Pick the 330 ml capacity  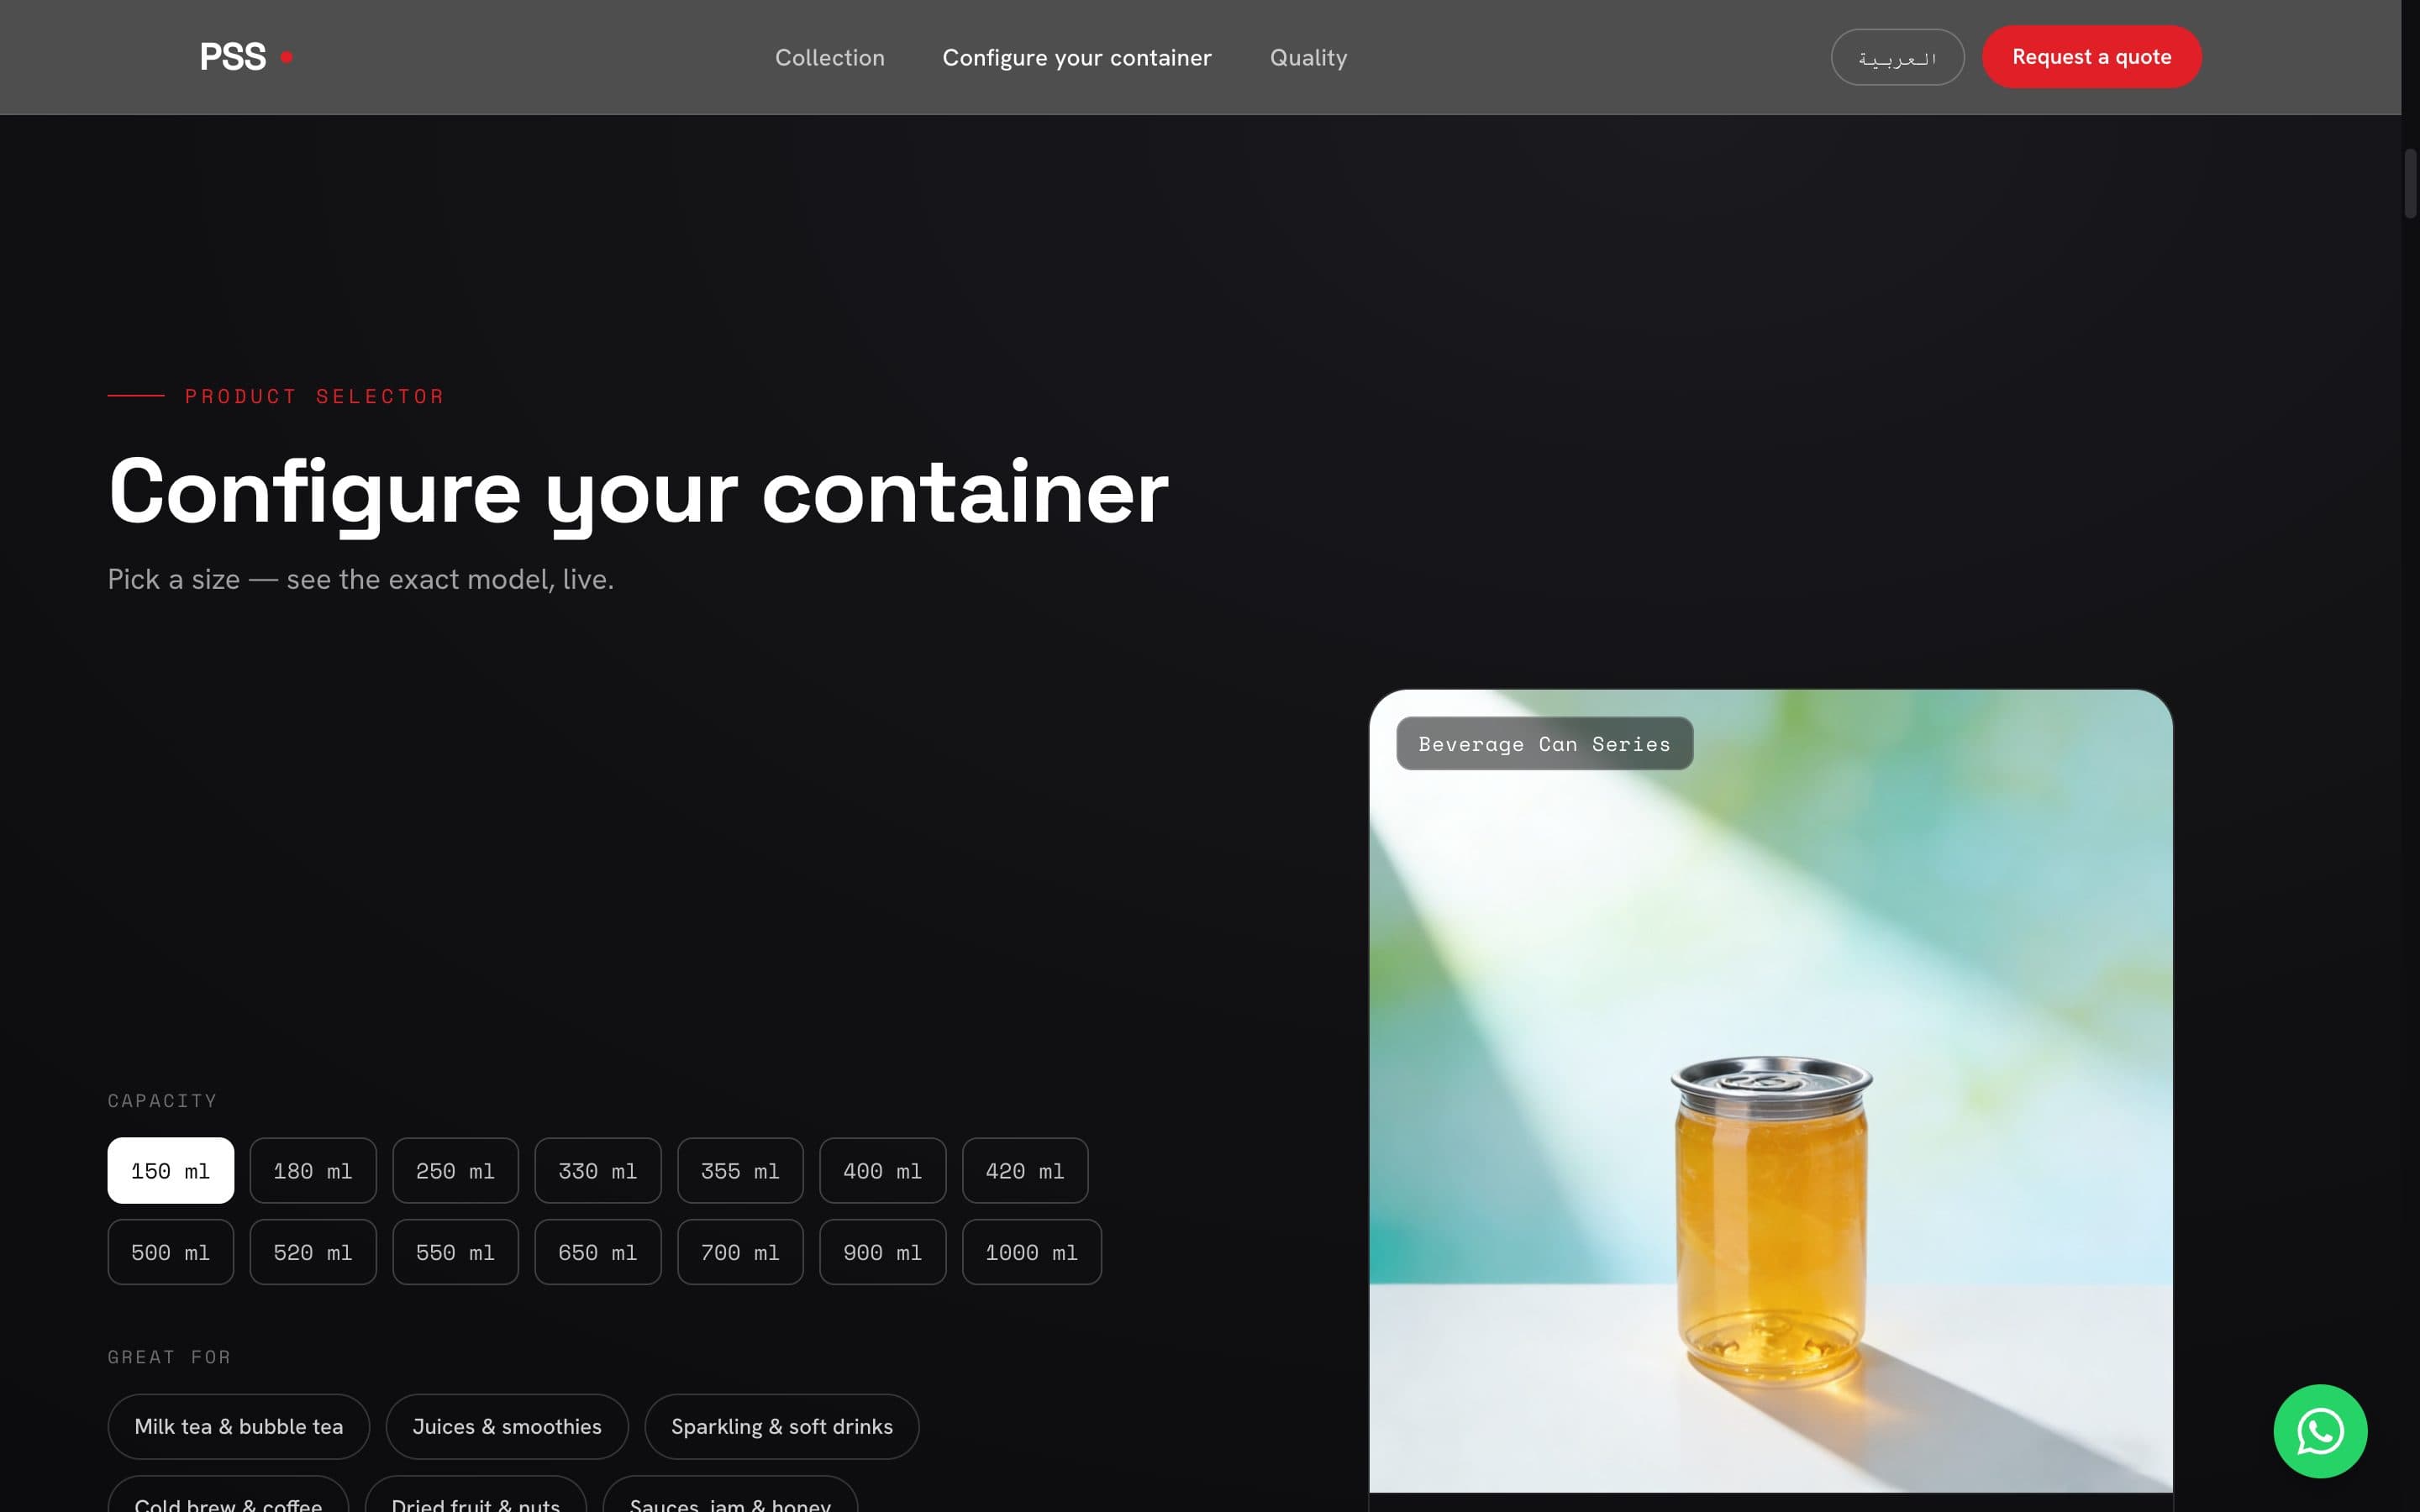[598, 1170]
